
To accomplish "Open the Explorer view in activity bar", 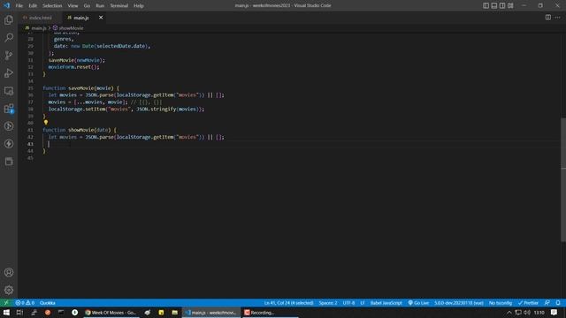I will [9, 19].
